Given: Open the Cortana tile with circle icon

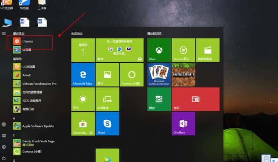Looking at the screenshot, I should 132,75.
